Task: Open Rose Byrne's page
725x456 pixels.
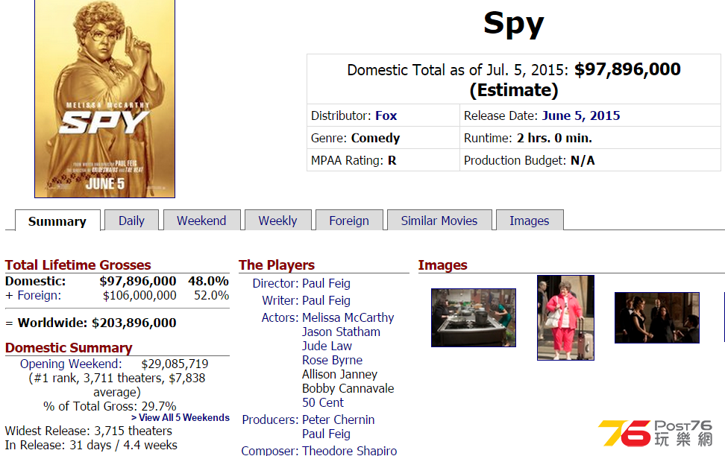Action: (x=333, y=360)
